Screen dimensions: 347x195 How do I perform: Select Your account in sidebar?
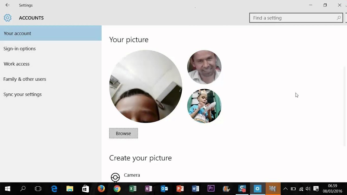click(51, 33)
